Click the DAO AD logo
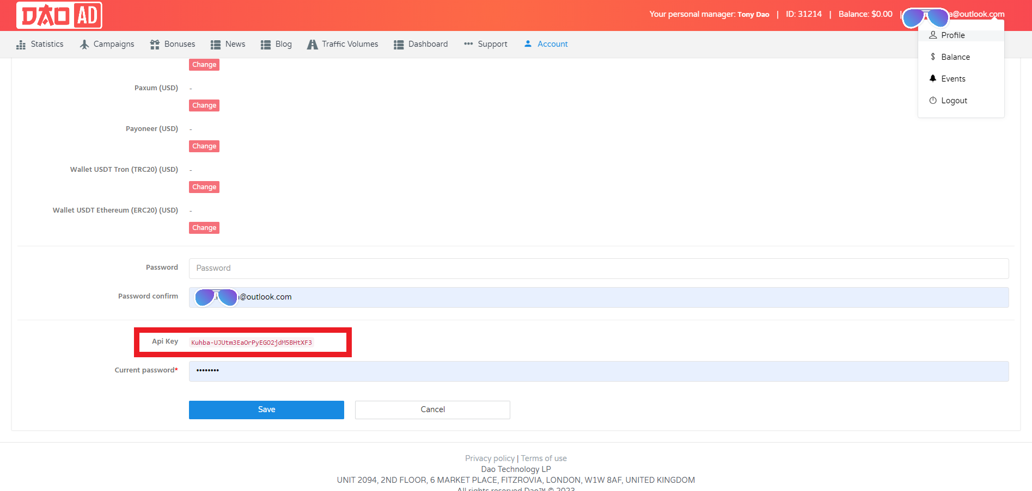The height and width of the screenshot is (491, 1032). pos(59,15)
